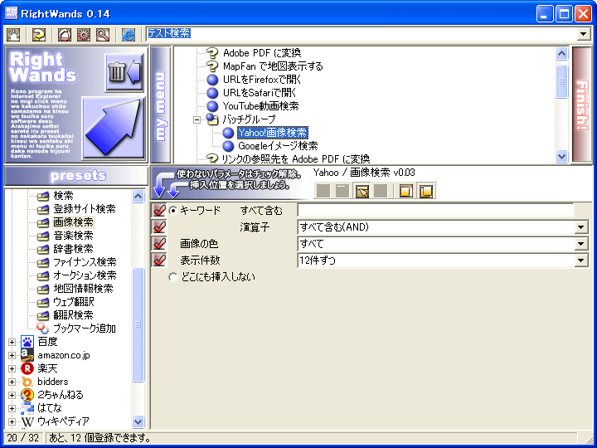
Task: Click the my menu vertical banner
Action: [x=161, y=105]
